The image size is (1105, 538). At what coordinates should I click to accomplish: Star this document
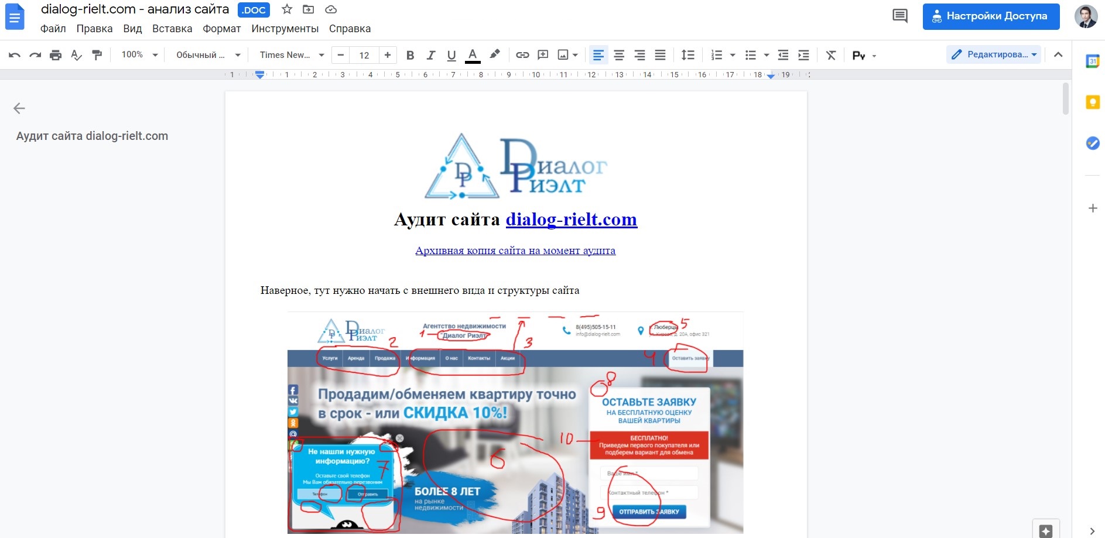[x=287, y=9]
